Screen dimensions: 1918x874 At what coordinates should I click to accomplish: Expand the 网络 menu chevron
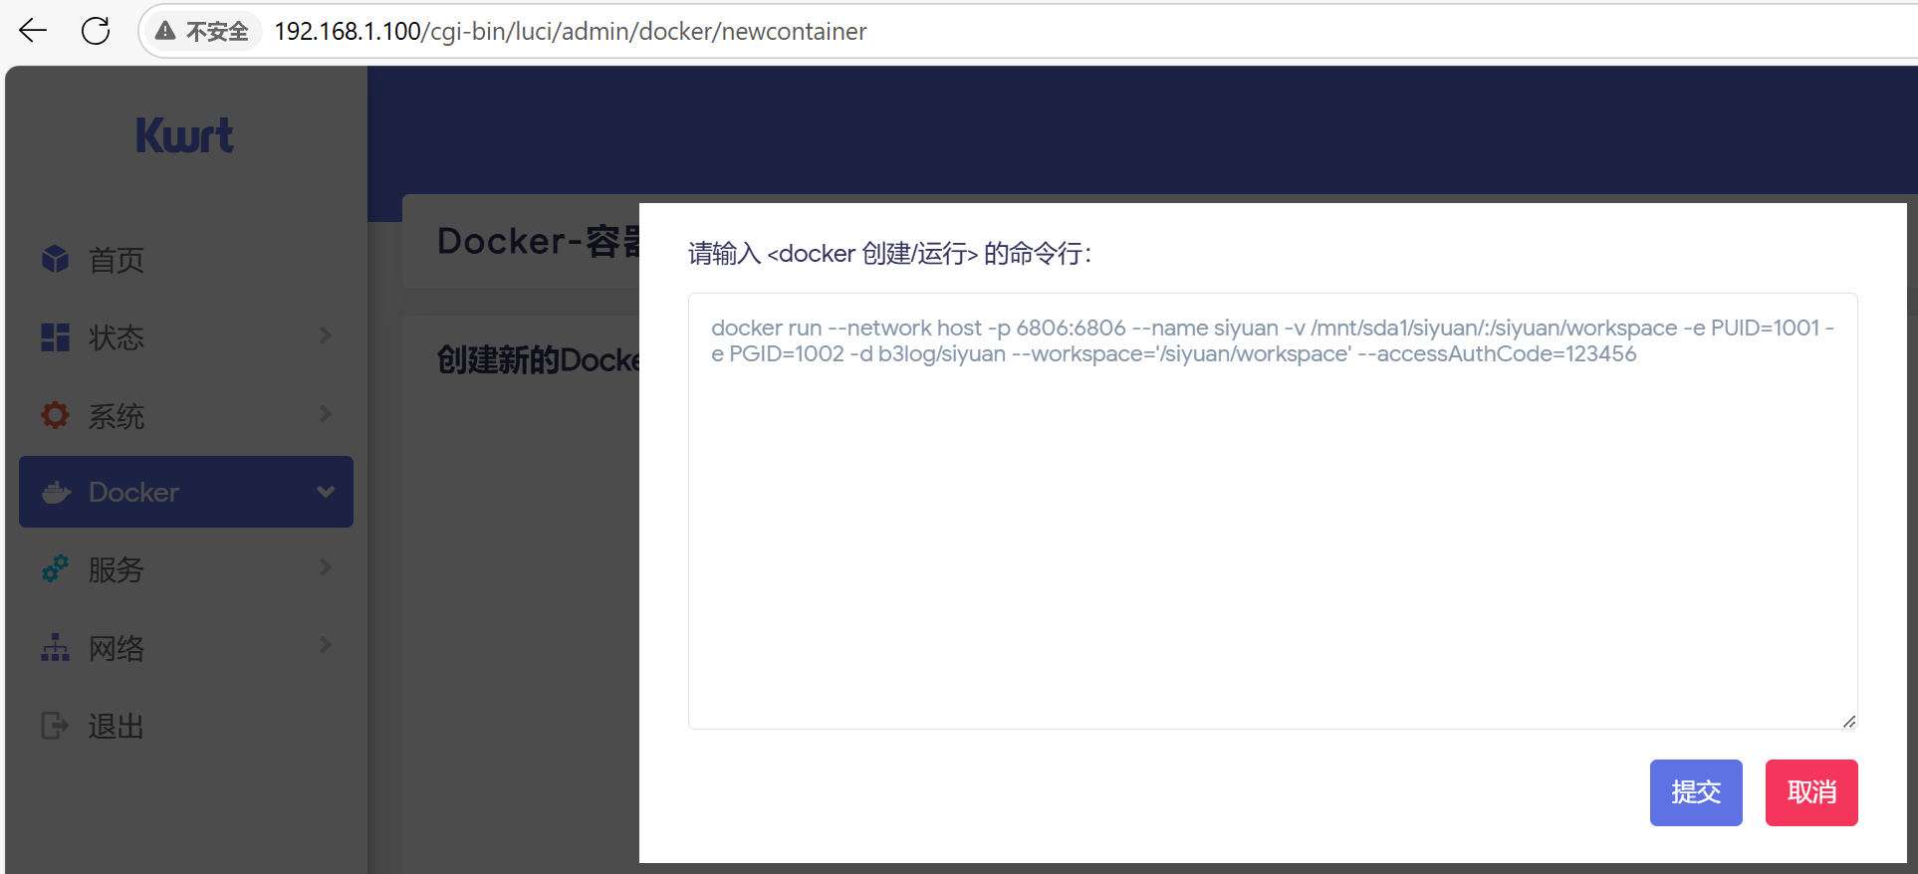(x=326, y=645)
